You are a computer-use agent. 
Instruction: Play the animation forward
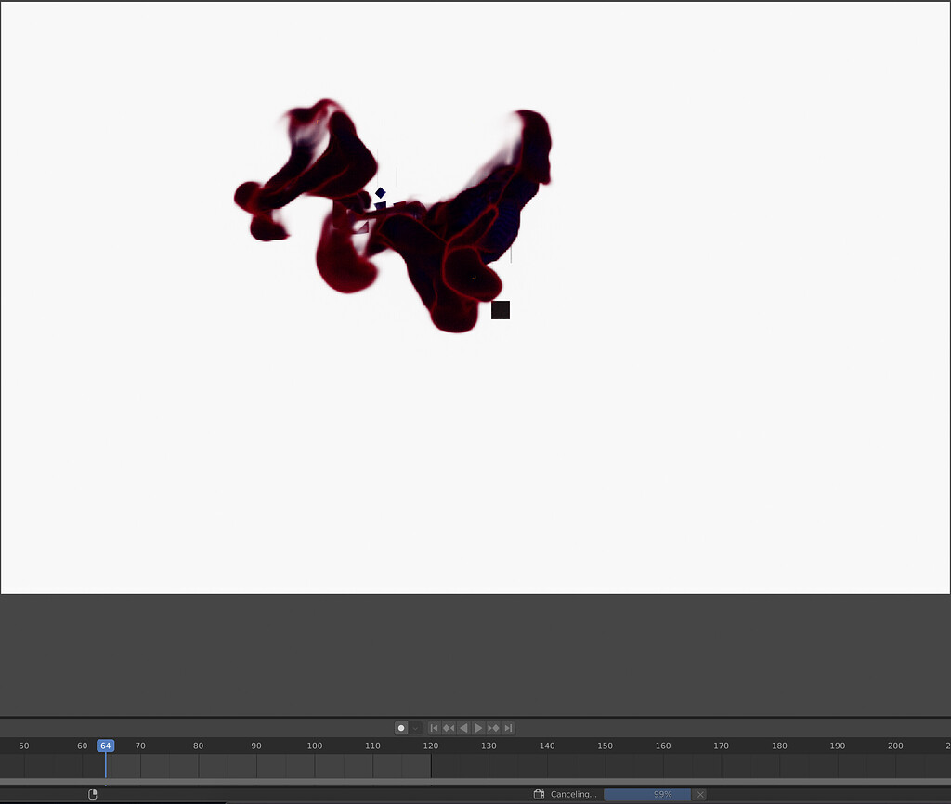click(x=478, y=728)
